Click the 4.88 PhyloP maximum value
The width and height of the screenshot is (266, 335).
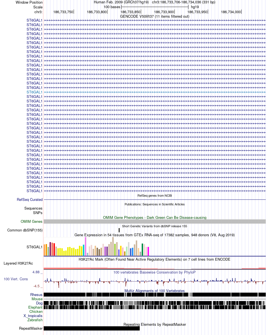click(36, 272)
